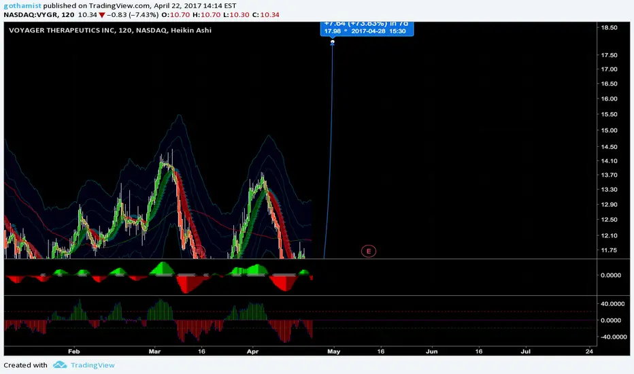Click the 24 date label on the time axis
Image resolution: width=634 pixels, height=374 pixels.
[590, 352]
